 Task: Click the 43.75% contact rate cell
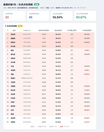pyautogui.click(x=58, y=62)
